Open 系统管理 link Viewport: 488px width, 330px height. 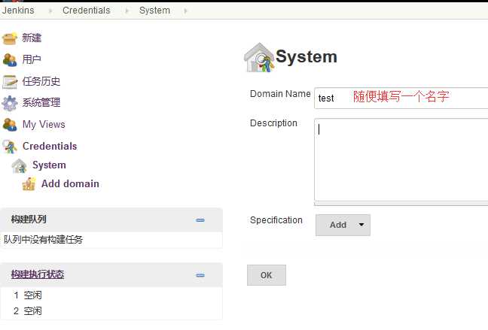(41, 102)
